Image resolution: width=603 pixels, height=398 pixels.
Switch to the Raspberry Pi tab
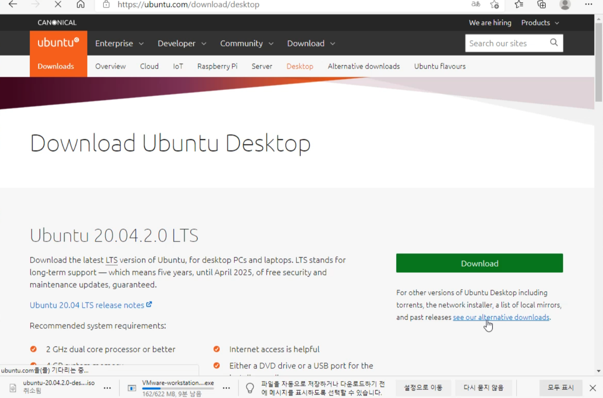[x=217, y=66]
